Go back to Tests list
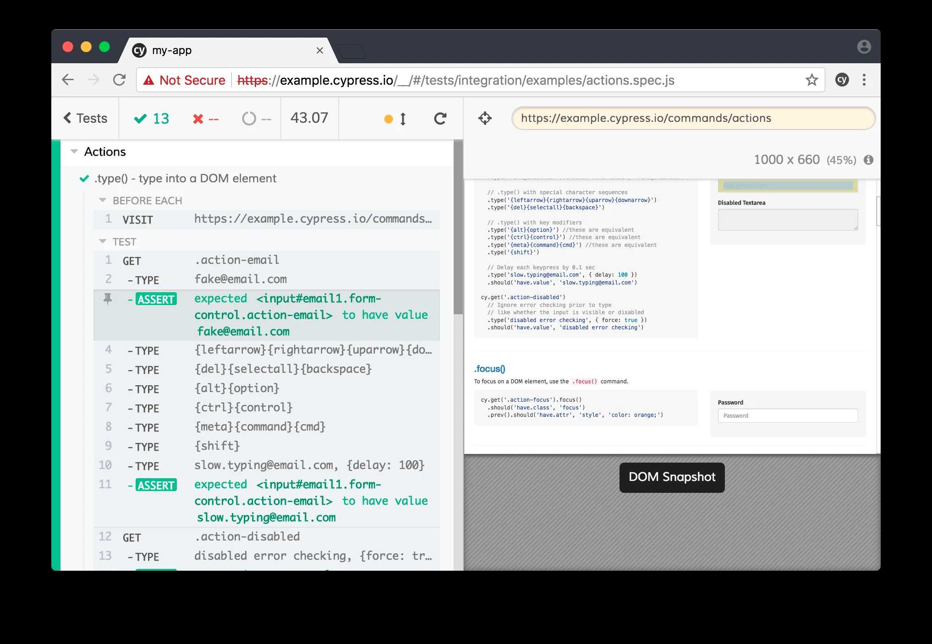 point(85,118)
